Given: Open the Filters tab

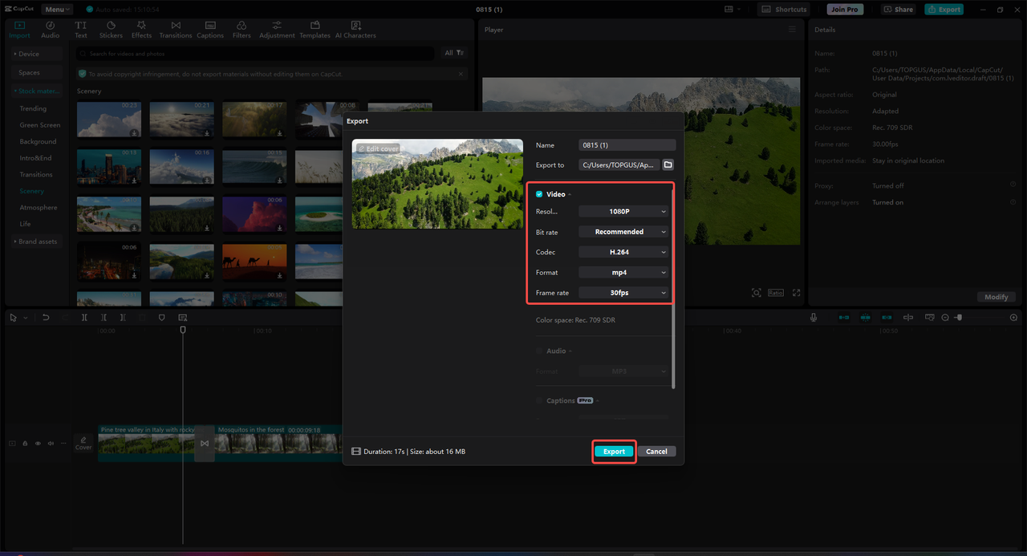Looking at the screenshot, I should pos(242,30).
